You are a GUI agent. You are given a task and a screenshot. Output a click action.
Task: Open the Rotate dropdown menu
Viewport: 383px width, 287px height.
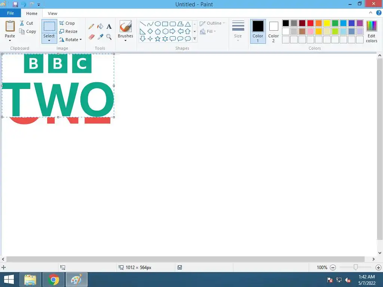pos(70,40)
